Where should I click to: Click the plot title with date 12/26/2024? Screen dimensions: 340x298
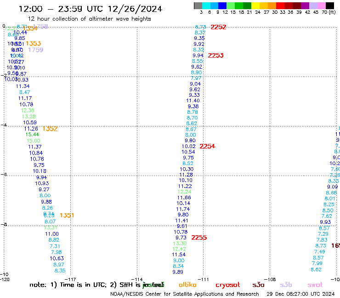pyautogui.click(x=91, y=9)
